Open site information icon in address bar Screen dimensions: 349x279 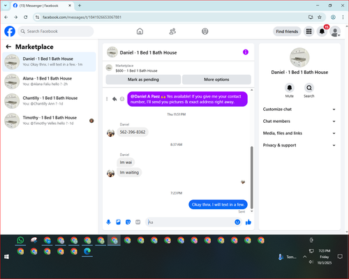[37, 17]
